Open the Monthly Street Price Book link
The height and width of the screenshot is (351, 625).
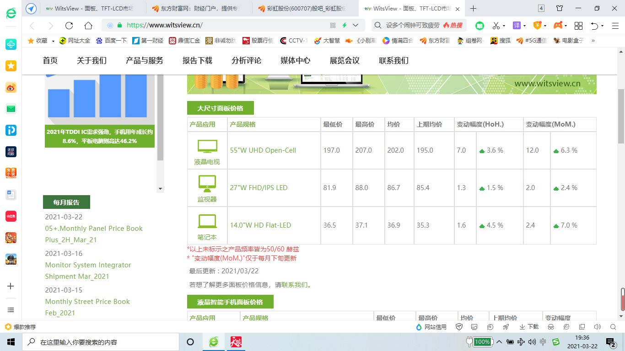87,307
